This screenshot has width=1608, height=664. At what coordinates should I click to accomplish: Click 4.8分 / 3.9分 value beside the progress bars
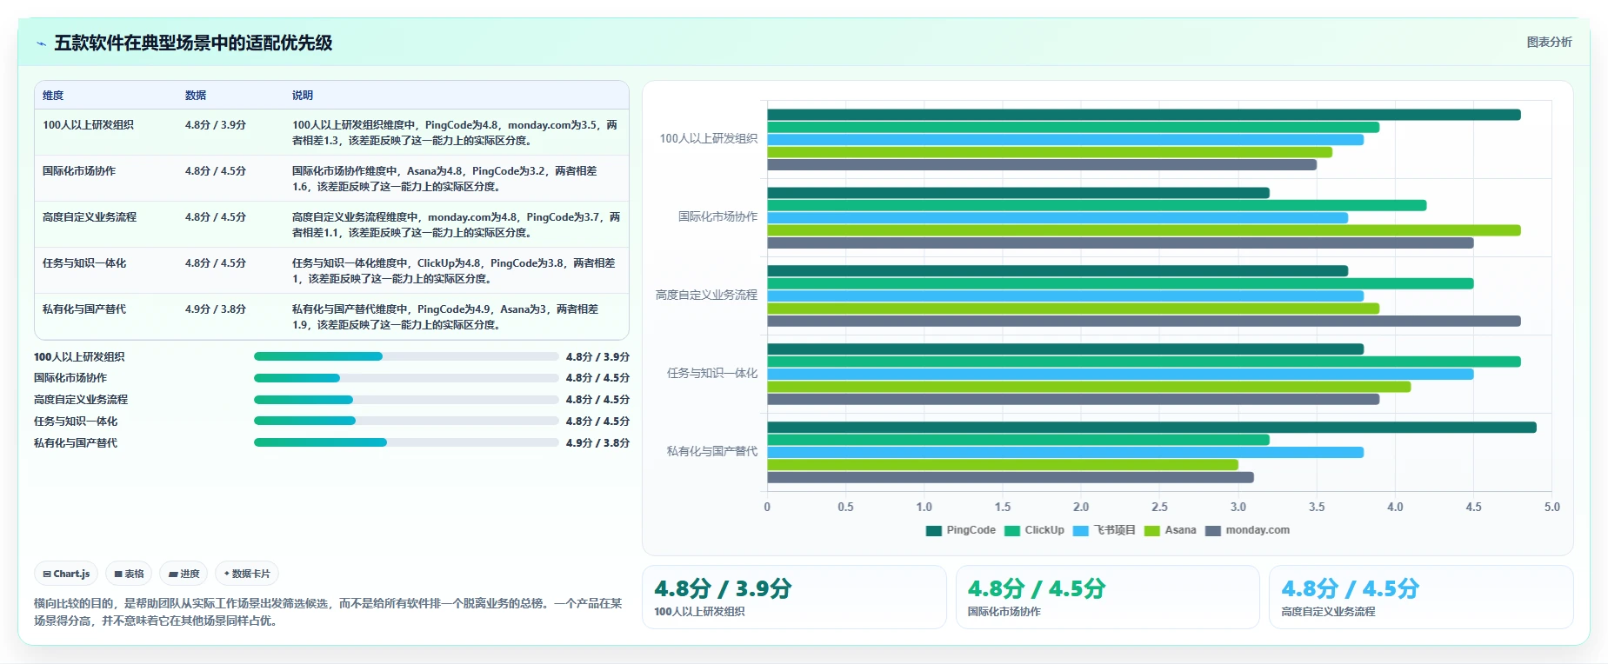coord(597,357)
